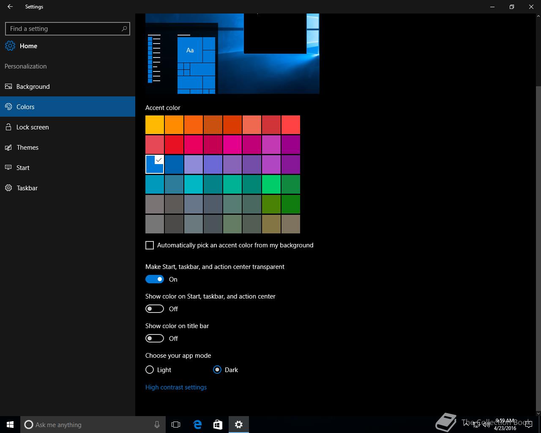Open the Store app on taskbar
The width and height of the screenshot is (541, 433).
click(x=218, y=425)
